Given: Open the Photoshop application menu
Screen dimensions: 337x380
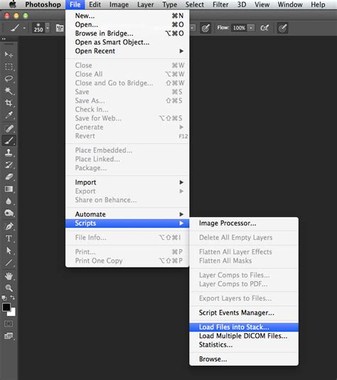Looking at the screenshot, I should 43,4.
